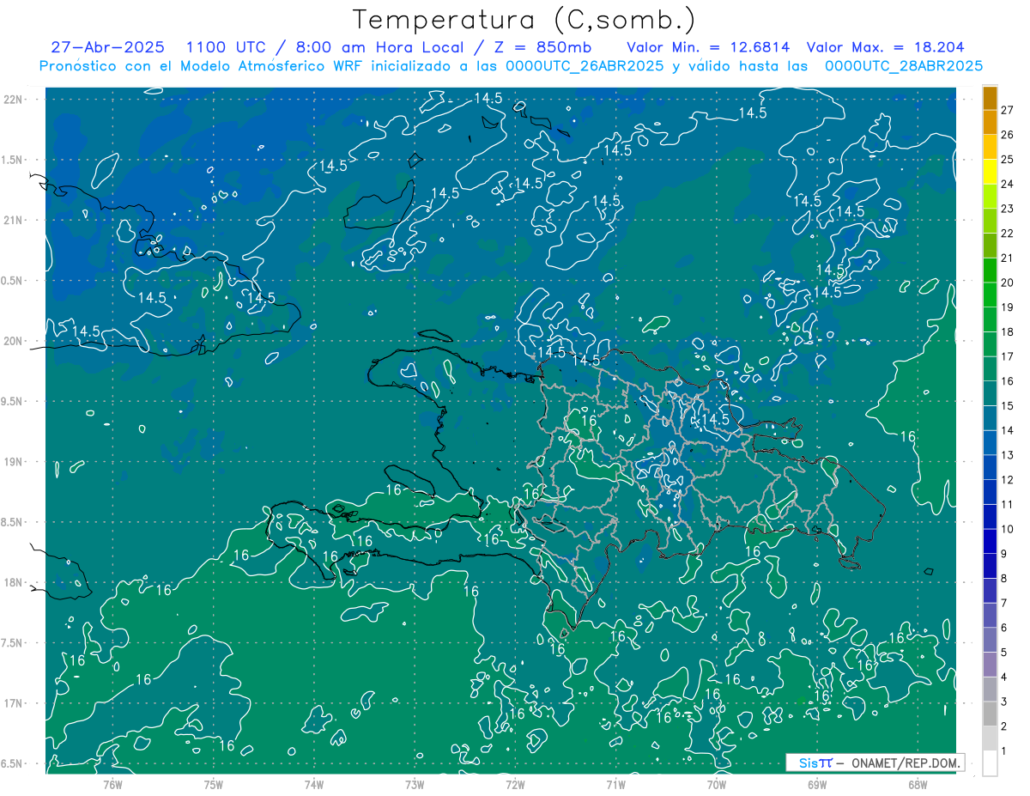Click the initialization time '0000UTC_26ABR2025'
Image resolution: width=1030 pixels, height=796 pixels.
[585, 66]
